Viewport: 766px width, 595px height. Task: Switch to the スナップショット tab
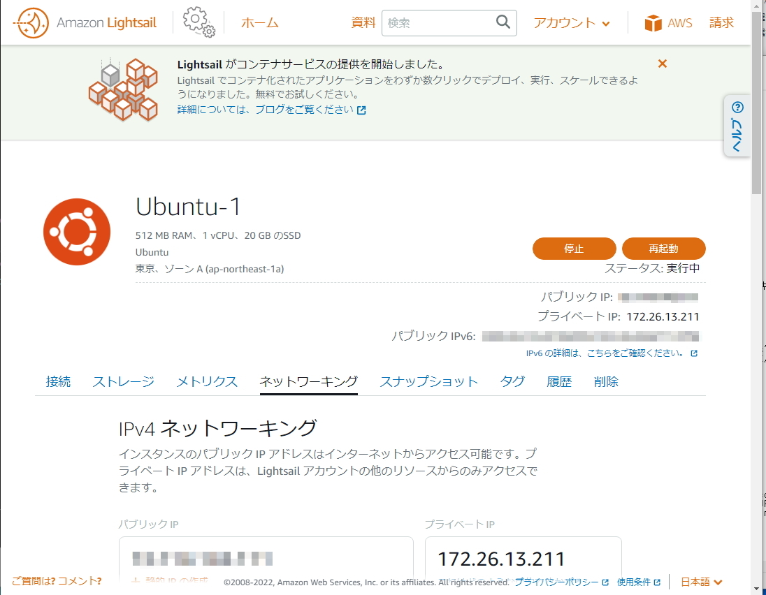coord(429,381)
